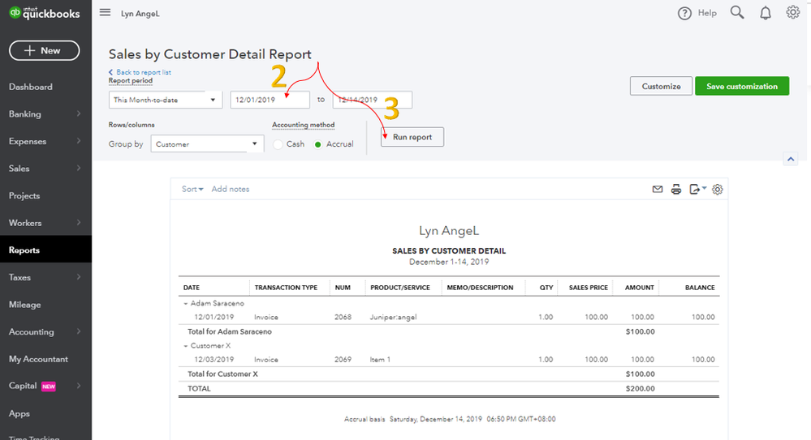The width and height of the screenshot is (811, 440).
Task: Click the Item 1 product cell
Action: (x=380, y=360)
